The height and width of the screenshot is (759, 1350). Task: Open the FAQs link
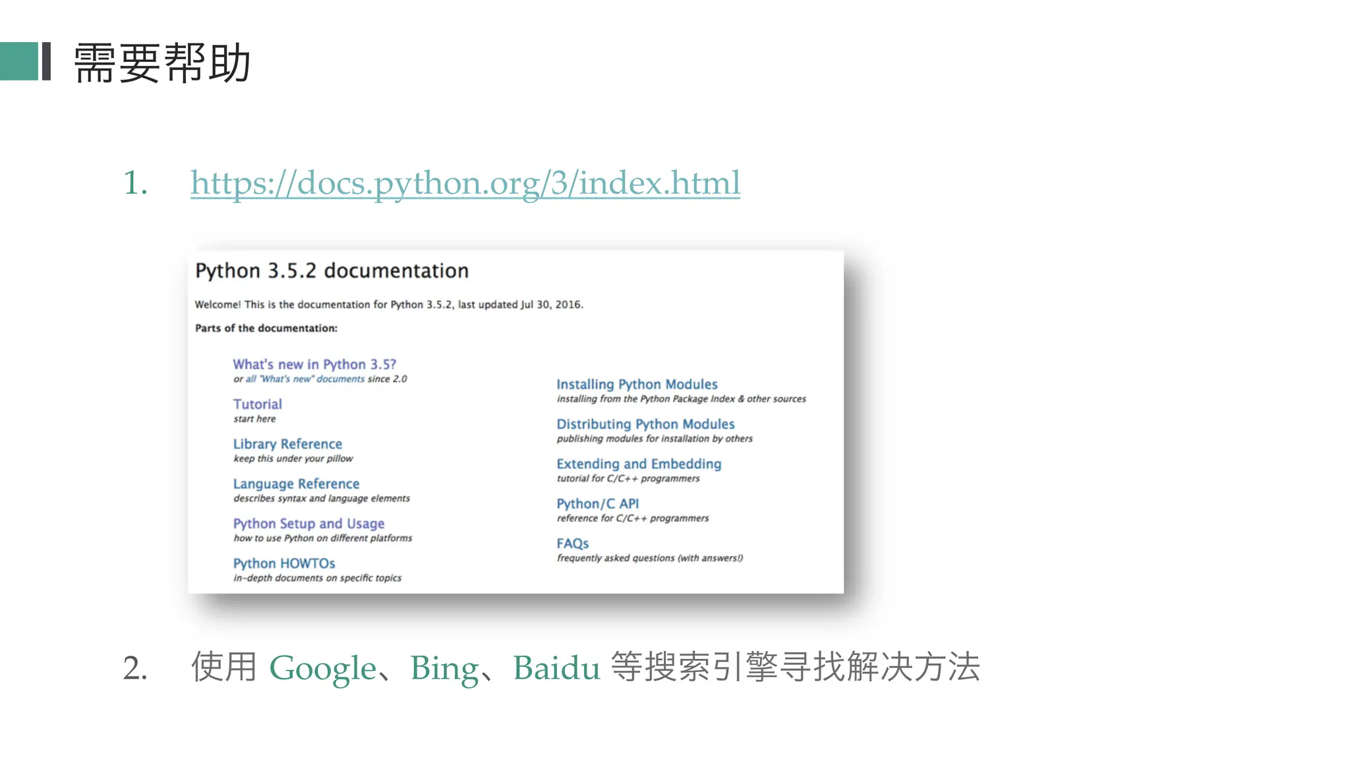pos(572,544)
